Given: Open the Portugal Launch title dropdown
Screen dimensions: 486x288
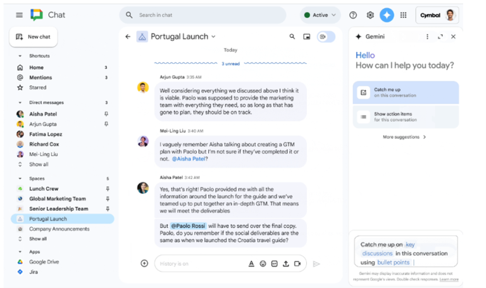Looking at the screenshot, I should tap(213, 37).
